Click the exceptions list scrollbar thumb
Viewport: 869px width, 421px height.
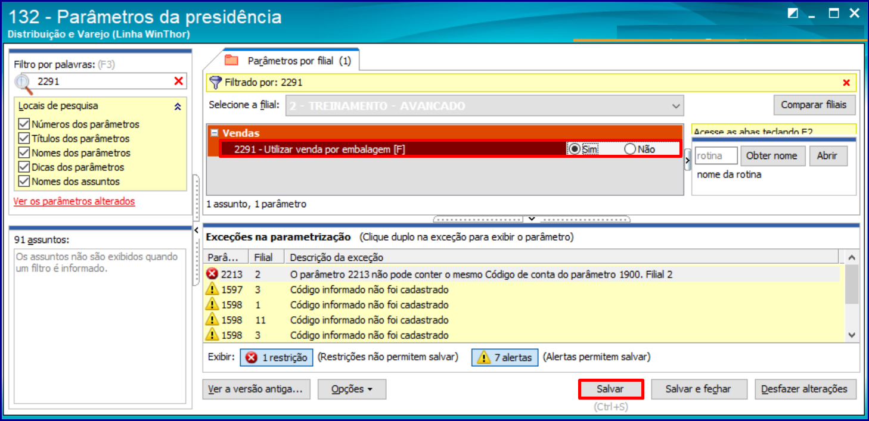coord(852,285)
